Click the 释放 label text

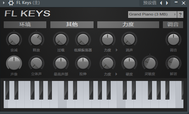tap(36, 50)
